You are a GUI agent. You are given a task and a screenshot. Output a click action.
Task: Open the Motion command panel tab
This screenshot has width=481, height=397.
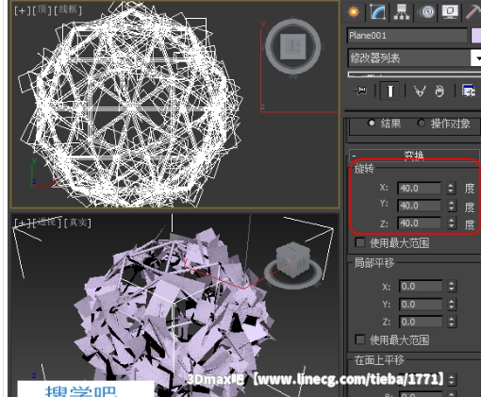[x=426, y=12]
